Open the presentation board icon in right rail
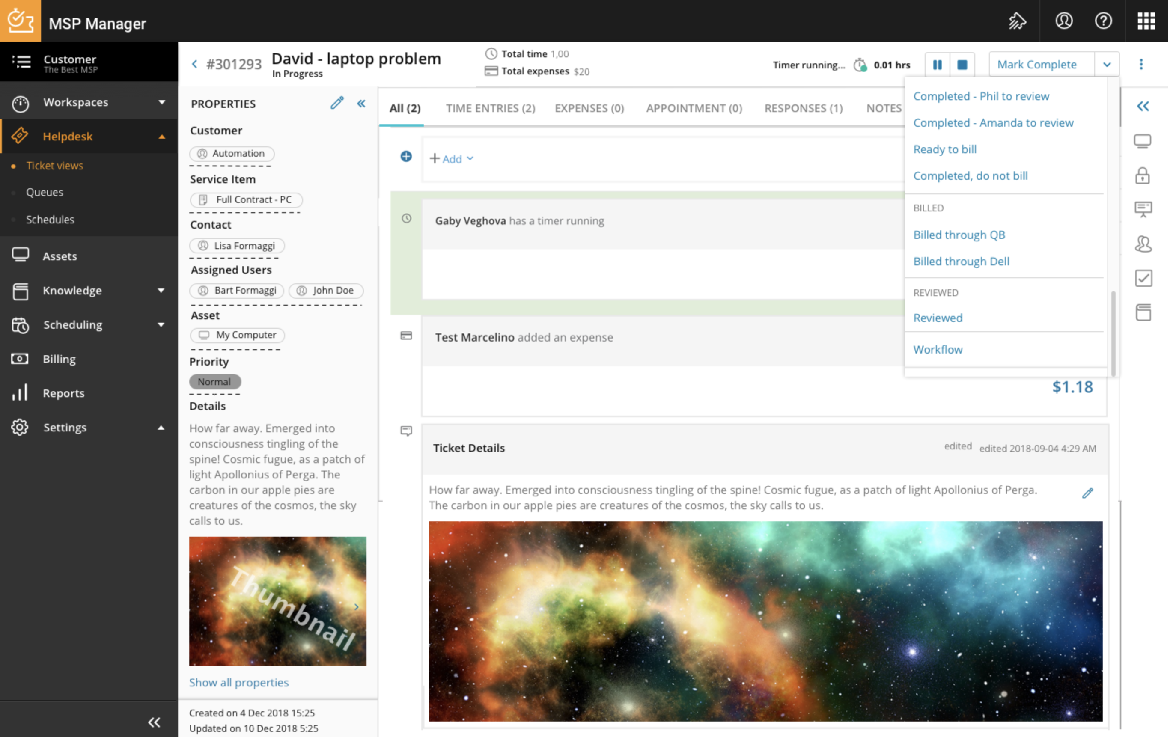1173x737 pixels. point(1143,209)
